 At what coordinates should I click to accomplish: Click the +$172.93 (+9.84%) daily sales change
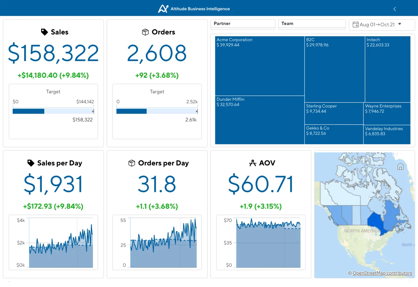[x=53, y=206]
